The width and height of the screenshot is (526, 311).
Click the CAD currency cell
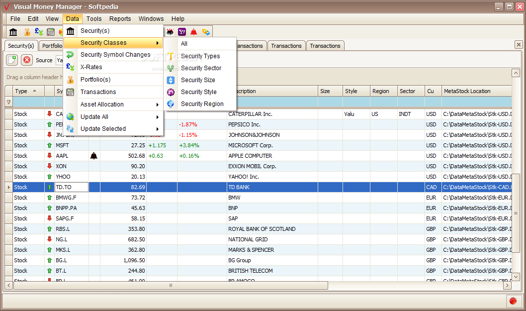[433, 187]
